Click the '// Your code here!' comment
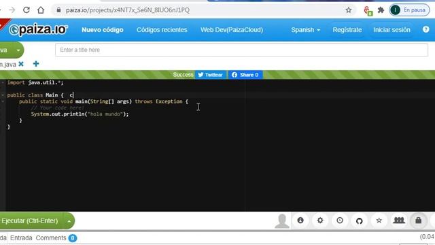This screenshot has width=435, height=245. point(57,108)
